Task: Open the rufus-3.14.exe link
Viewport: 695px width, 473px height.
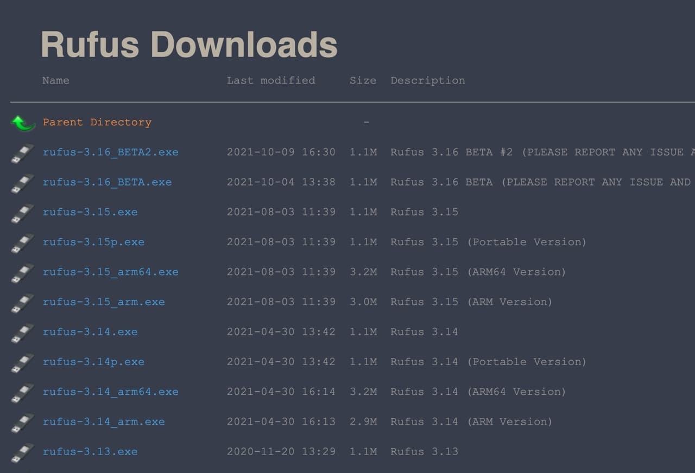Action: 90,331
